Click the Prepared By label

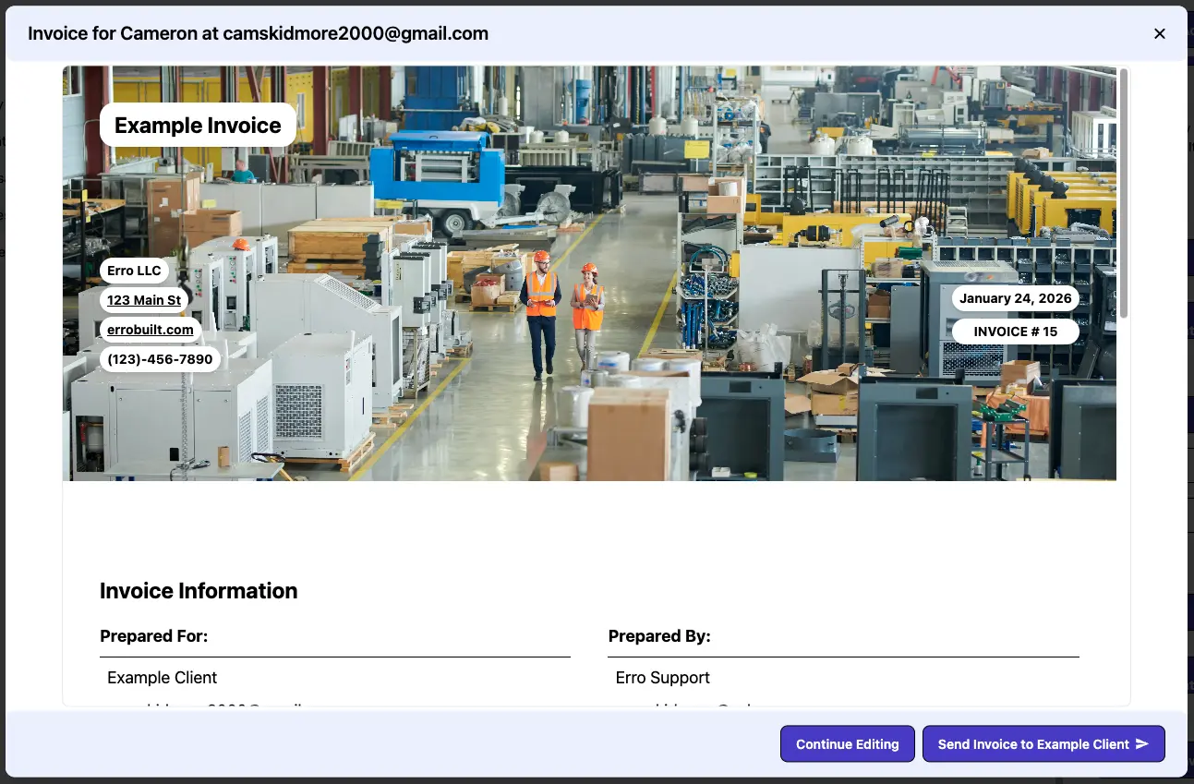[659, 636]
